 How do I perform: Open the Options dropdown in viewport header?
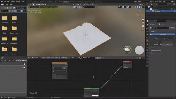(x=142, y=4)
